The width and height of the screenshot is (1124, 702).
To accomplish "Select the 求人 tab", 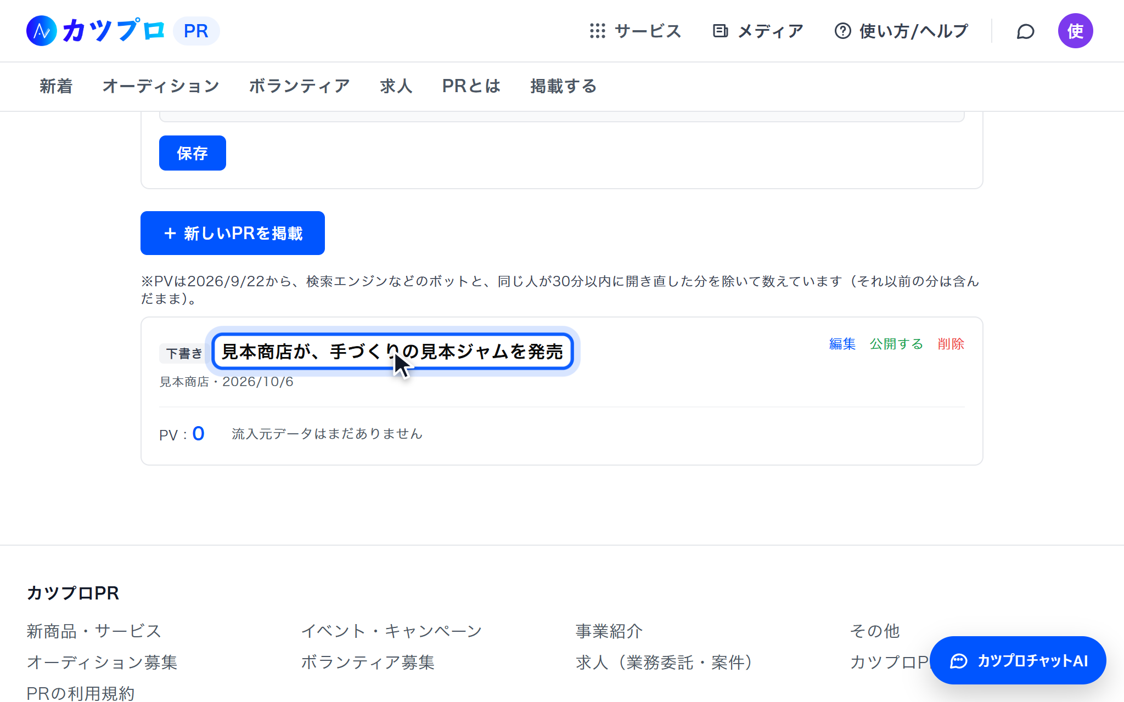I will pyautogui.click(x=396, y=86).
